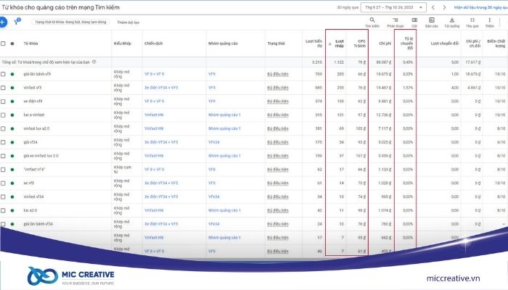Sort by Tỷ lệ chuyển đổi column header

tap(407, 43)
